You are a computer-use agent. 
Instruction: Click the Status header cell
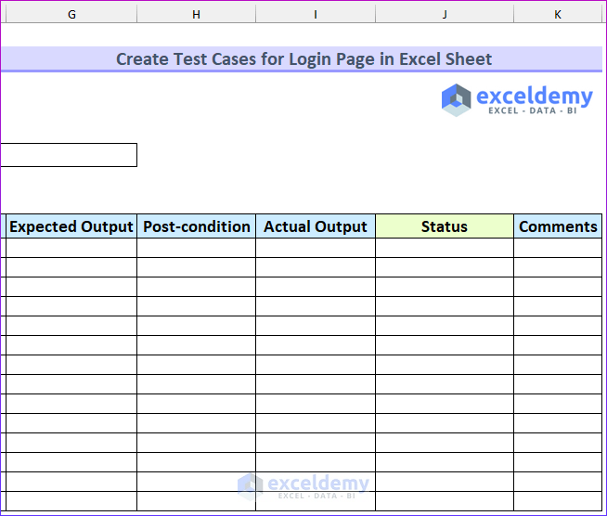click(x=445, y=226)
